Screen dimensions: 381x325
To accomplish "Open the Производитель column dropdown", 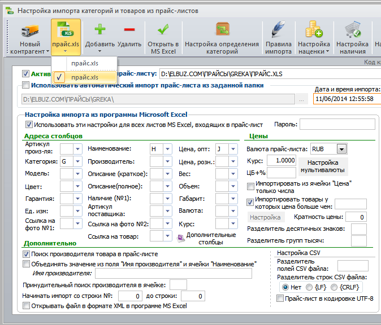I will 167,161.
